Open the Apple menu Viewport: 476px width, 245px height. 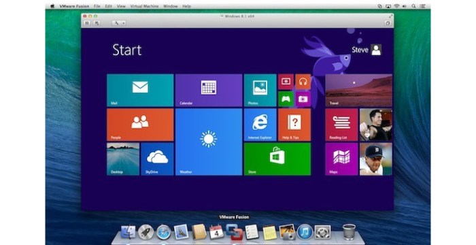point(52,6)
